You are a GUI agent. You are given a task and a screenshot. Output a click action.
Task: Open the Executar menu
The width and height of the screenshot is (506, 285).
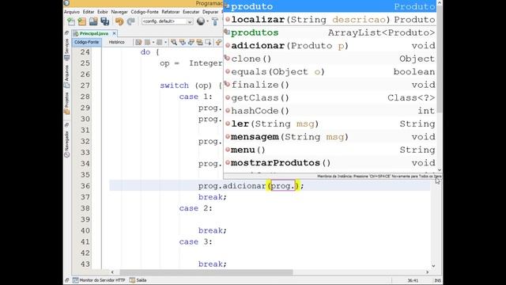[191, 12]
